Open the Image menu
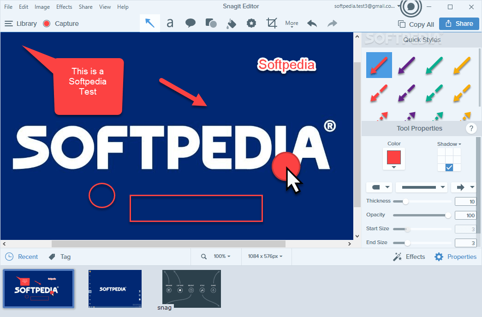This screenshot has width=482, height=317. [x=42, y=6]
